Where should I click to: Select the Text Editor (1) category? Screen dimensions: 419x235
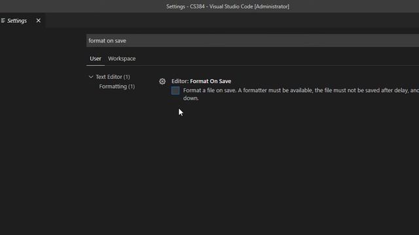[113, 77]
